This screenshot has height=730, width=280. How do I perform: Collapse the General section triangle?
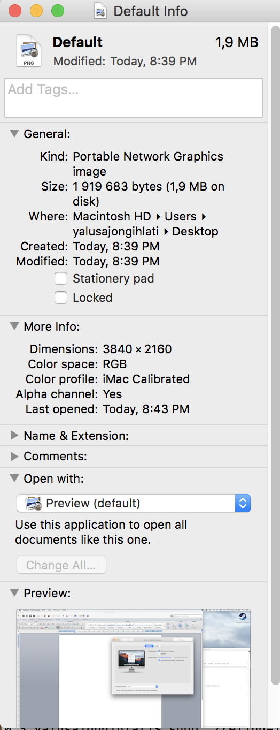pyautogui.click(x=14, y=134)
